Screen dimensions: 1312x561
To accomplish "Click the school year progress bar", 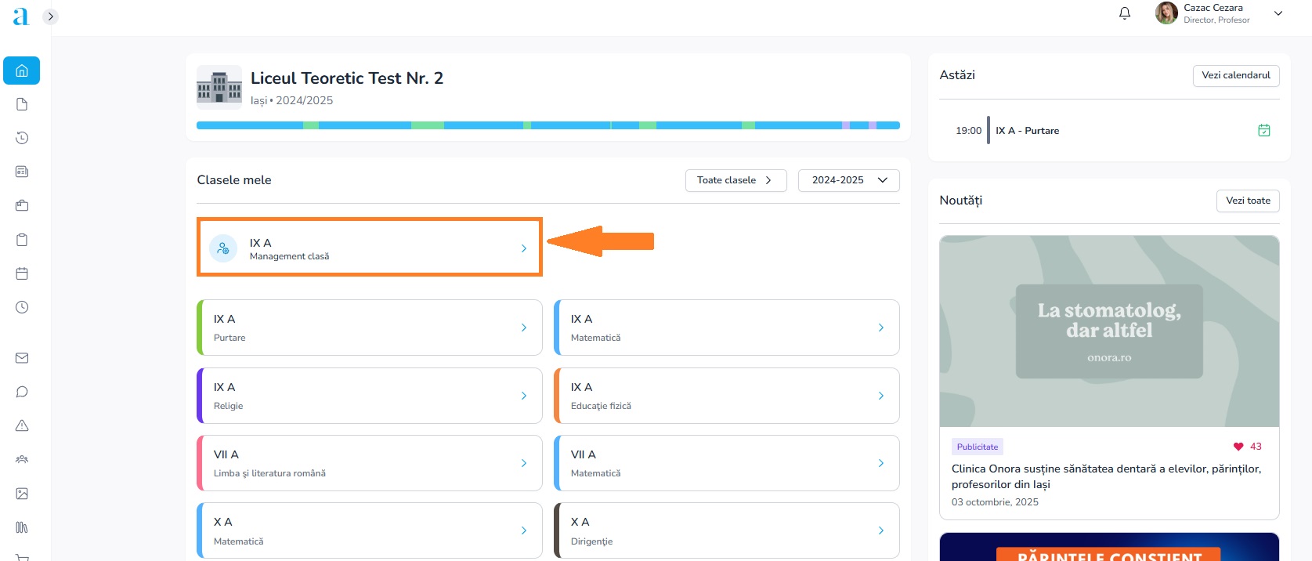I will (x=548, y=125).
